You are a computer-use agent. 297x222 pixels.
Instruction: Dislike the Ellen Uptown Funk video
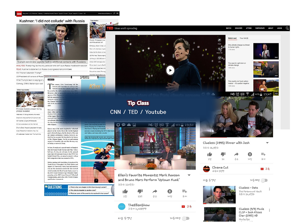140,191
